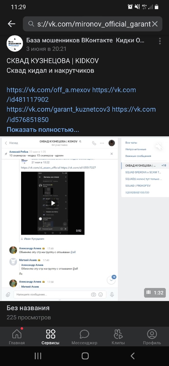Viewport: 169px width, 366px height.
Task: Tap the Android home navigation button
Action: (85, 356)
